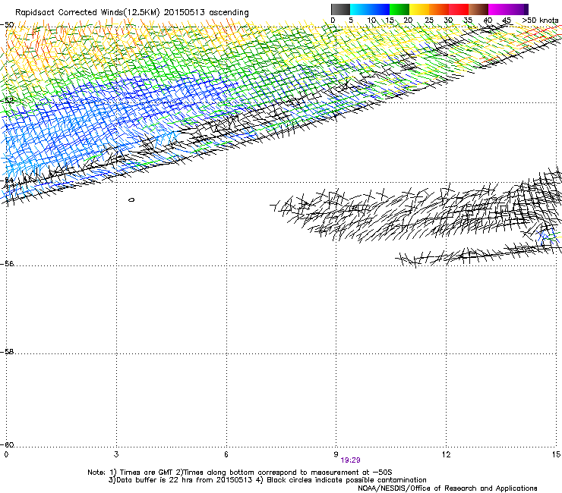Click the 12 longitude axis label

446,454
